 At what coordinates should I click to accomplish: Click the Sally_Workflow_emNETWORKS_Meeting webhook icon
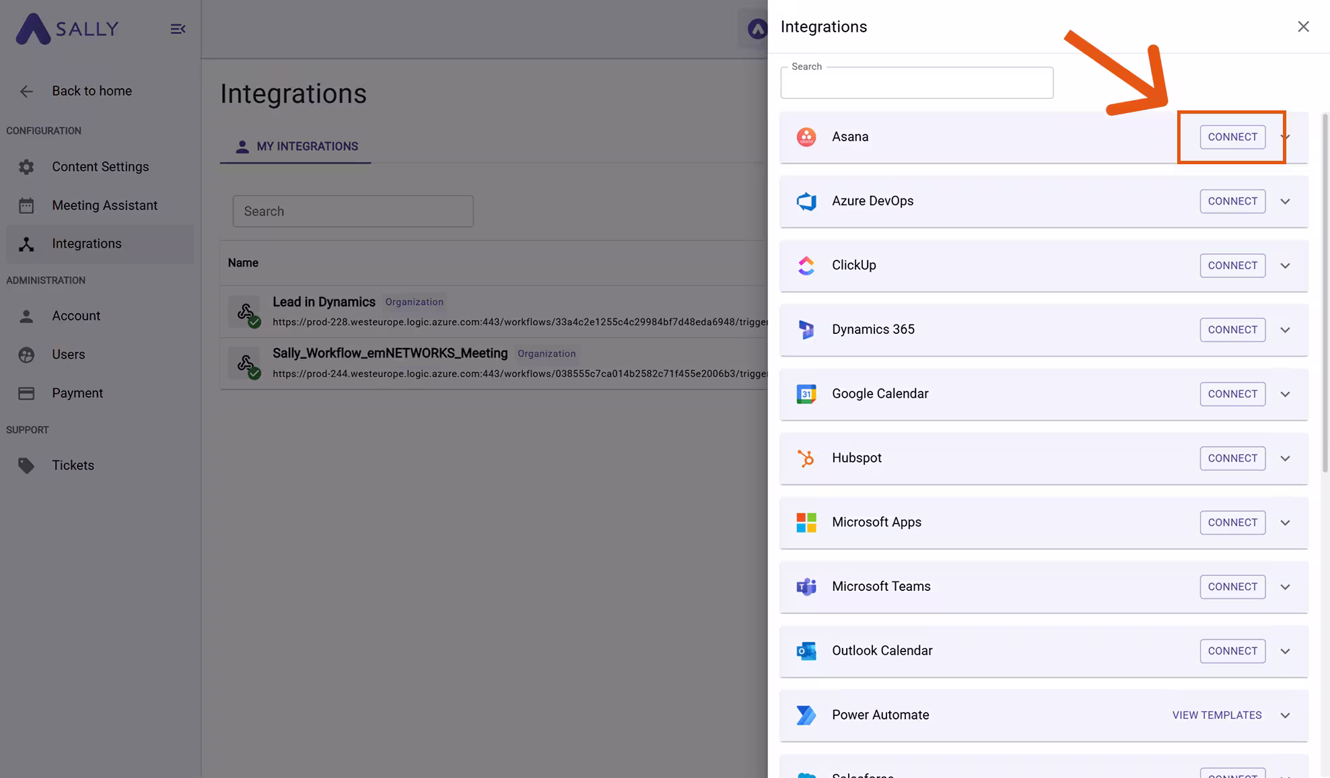pyautogui.click(x=245, y=364)
